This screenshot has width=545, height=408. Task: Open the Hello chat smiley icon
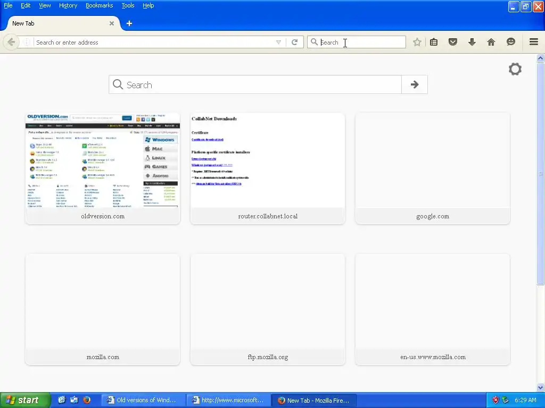pos(510,42)
